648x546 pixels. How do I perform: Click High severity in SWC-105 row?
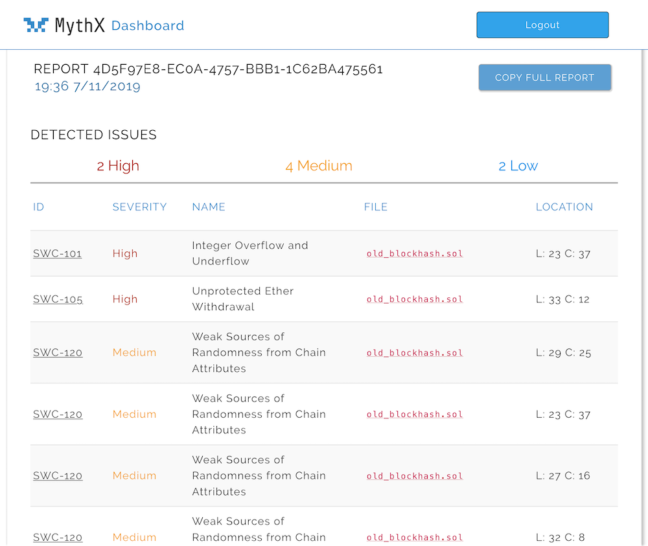click(125, 299)
